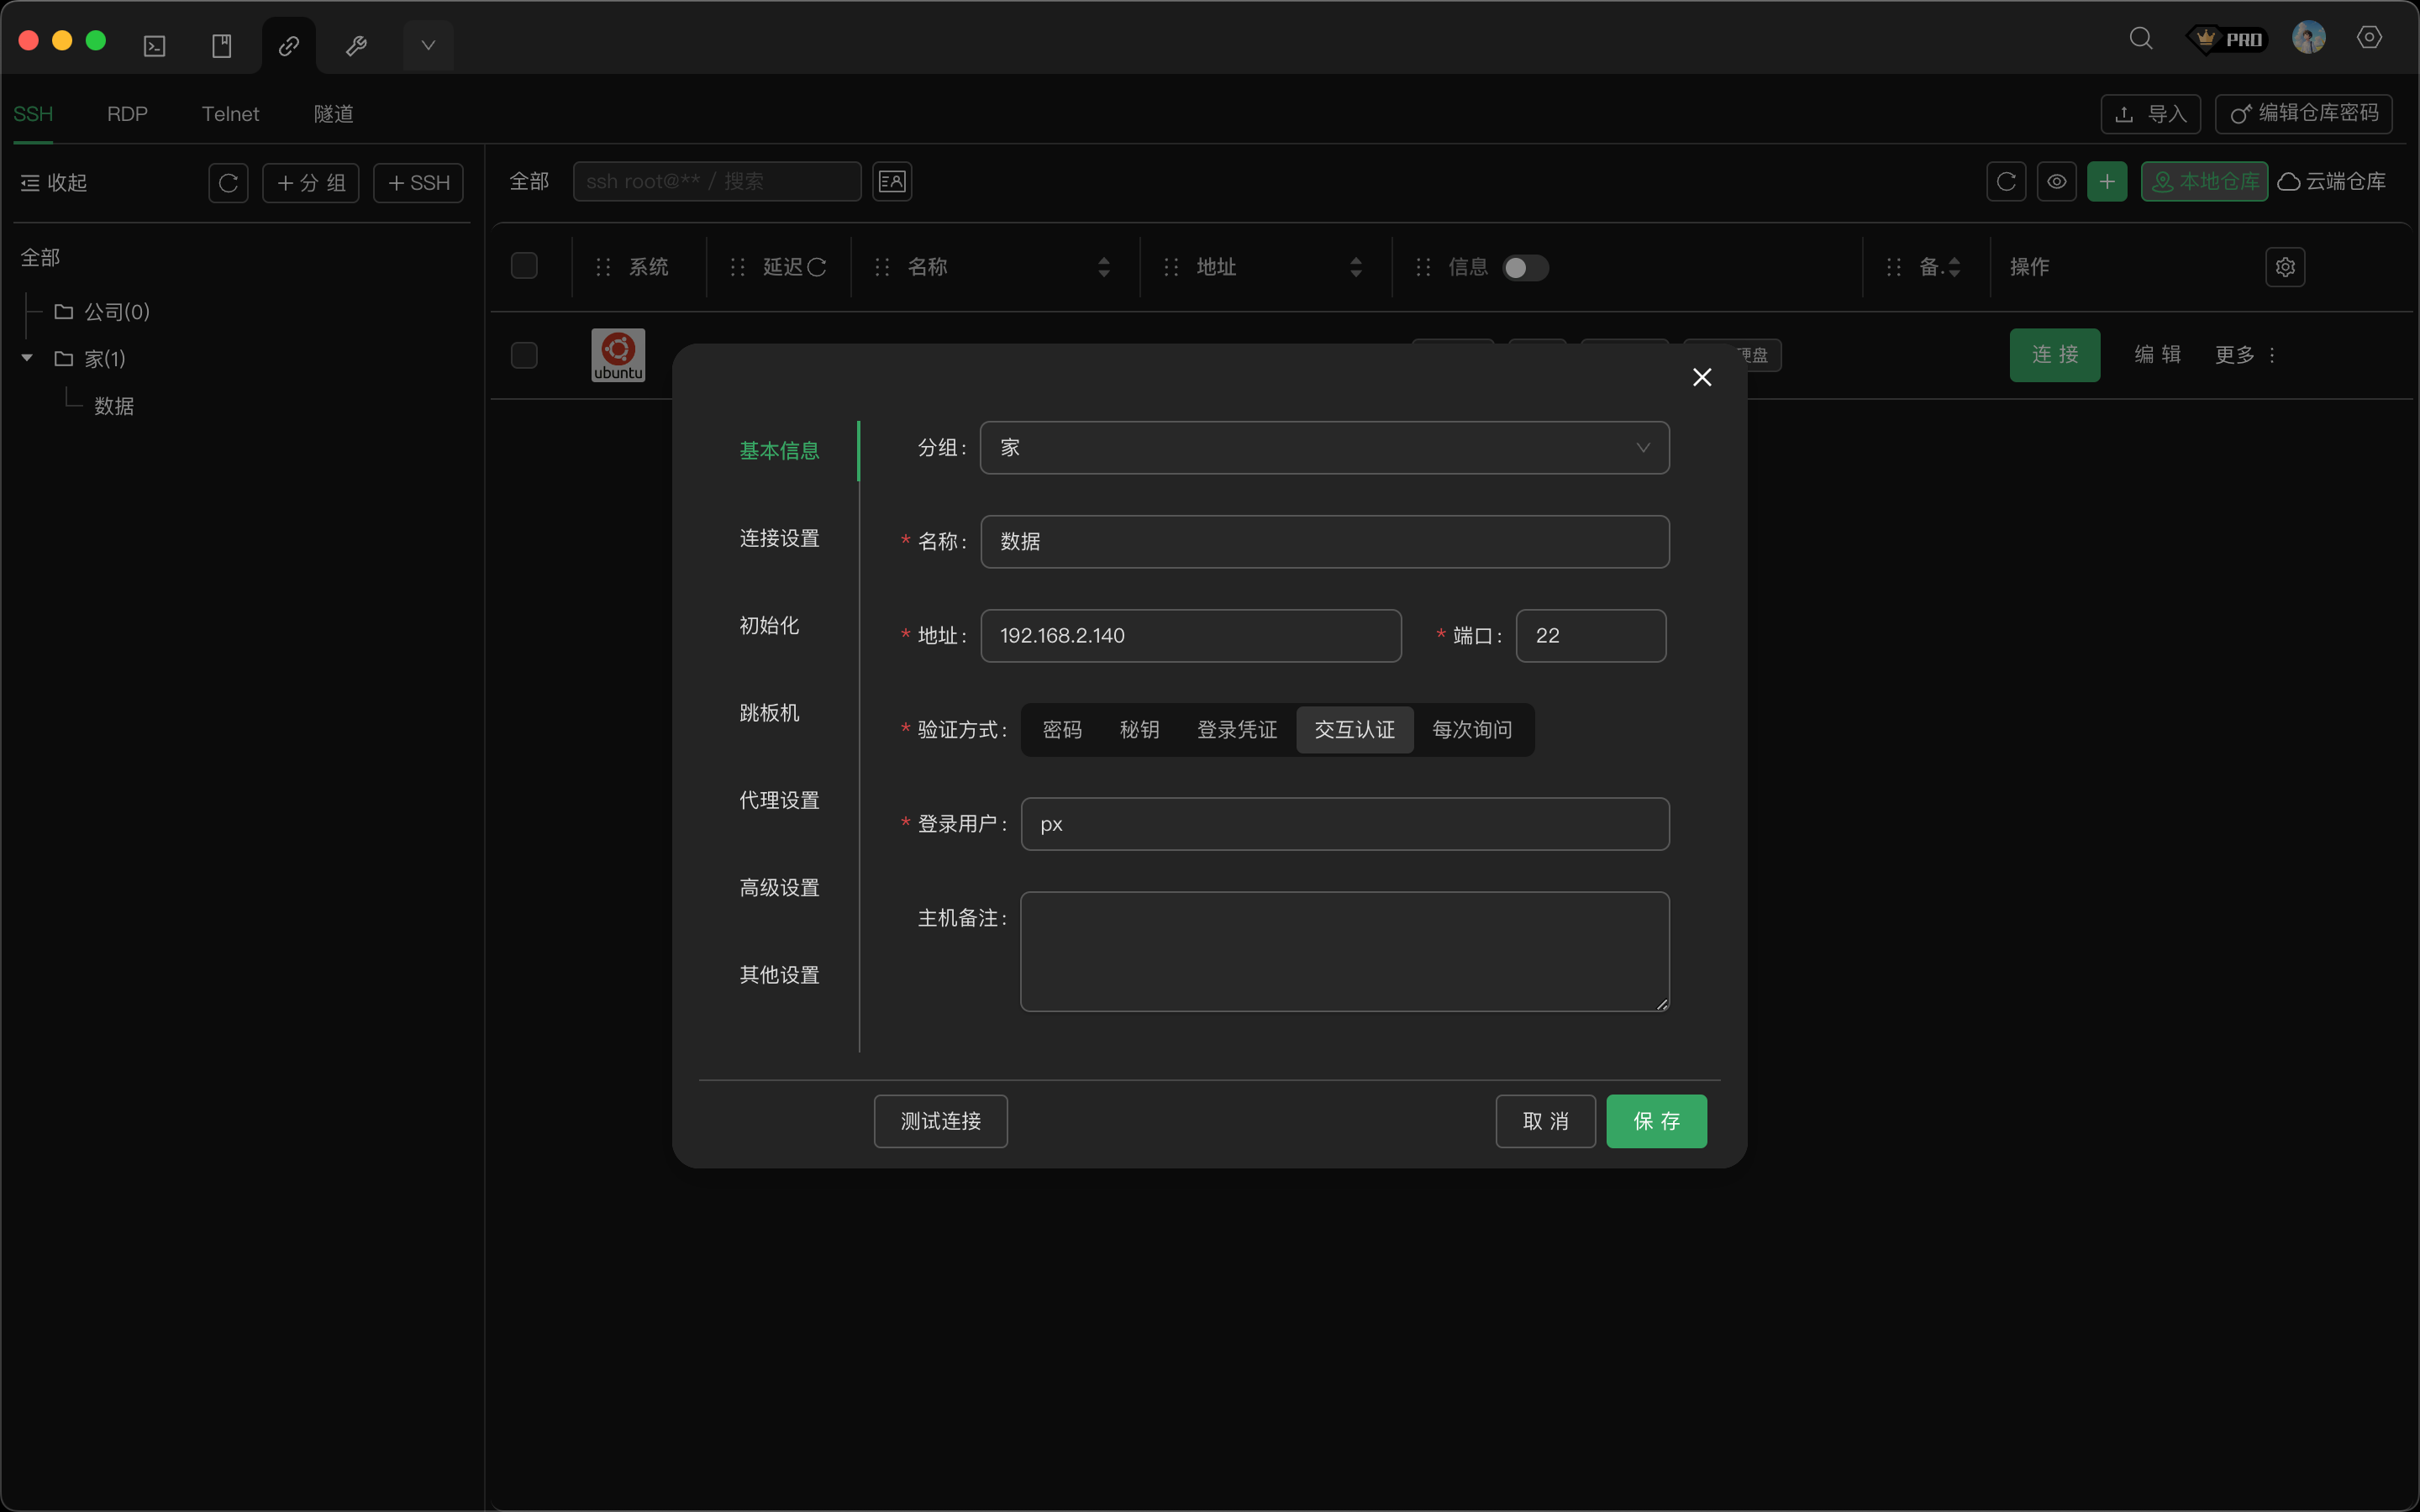The width and height of the screenshot is (2420, 1512).
Task: Click the refresh icon next to 分组 button
Action: [226, 182]
